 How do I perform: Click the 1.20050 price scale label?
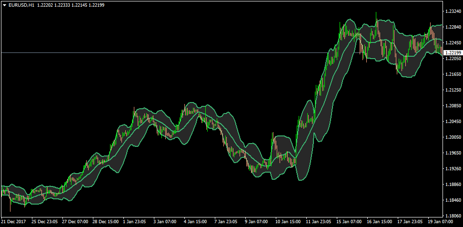pos(453,137)
